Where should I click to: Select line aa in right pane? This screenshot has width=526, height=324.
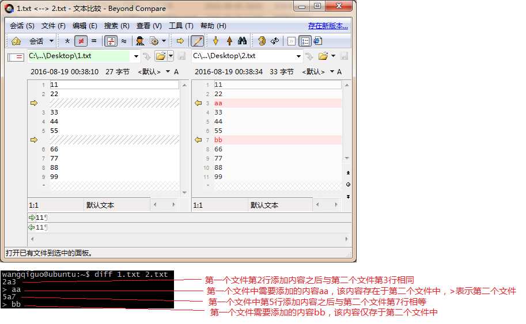pos(278,103)
